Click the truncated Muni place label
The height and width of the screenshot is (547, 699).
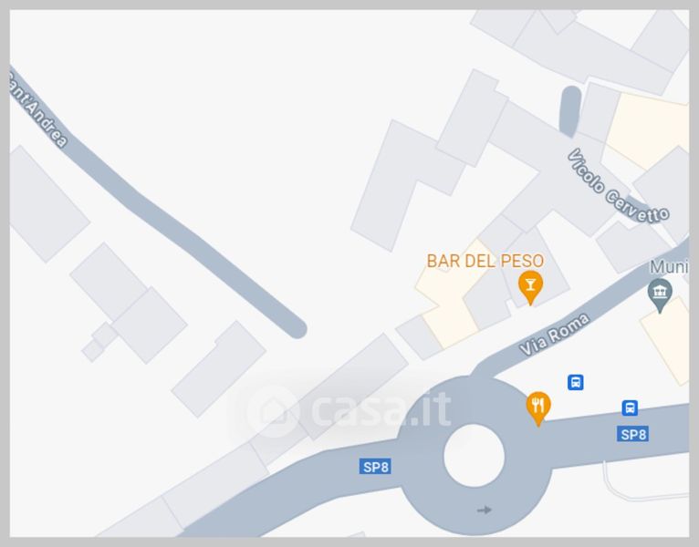[x=669, y=267]
